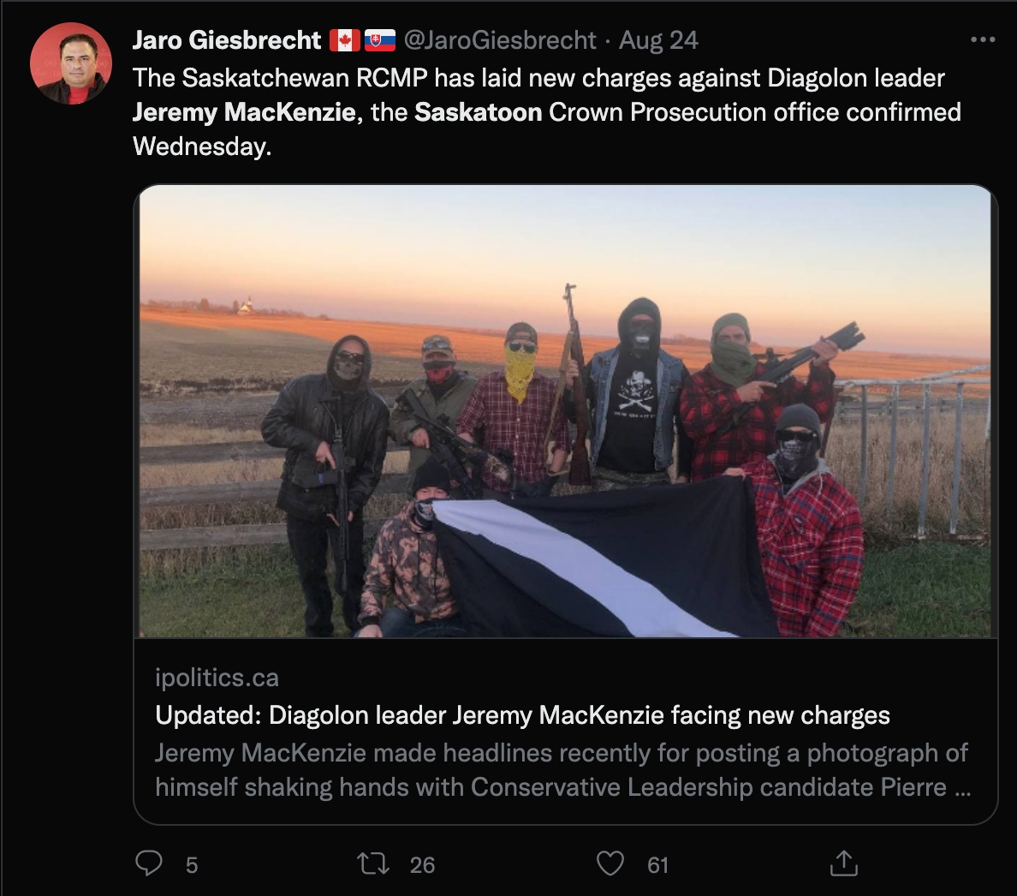
Task: Open the share tweet upload icon
Action: tap(844, 863)
